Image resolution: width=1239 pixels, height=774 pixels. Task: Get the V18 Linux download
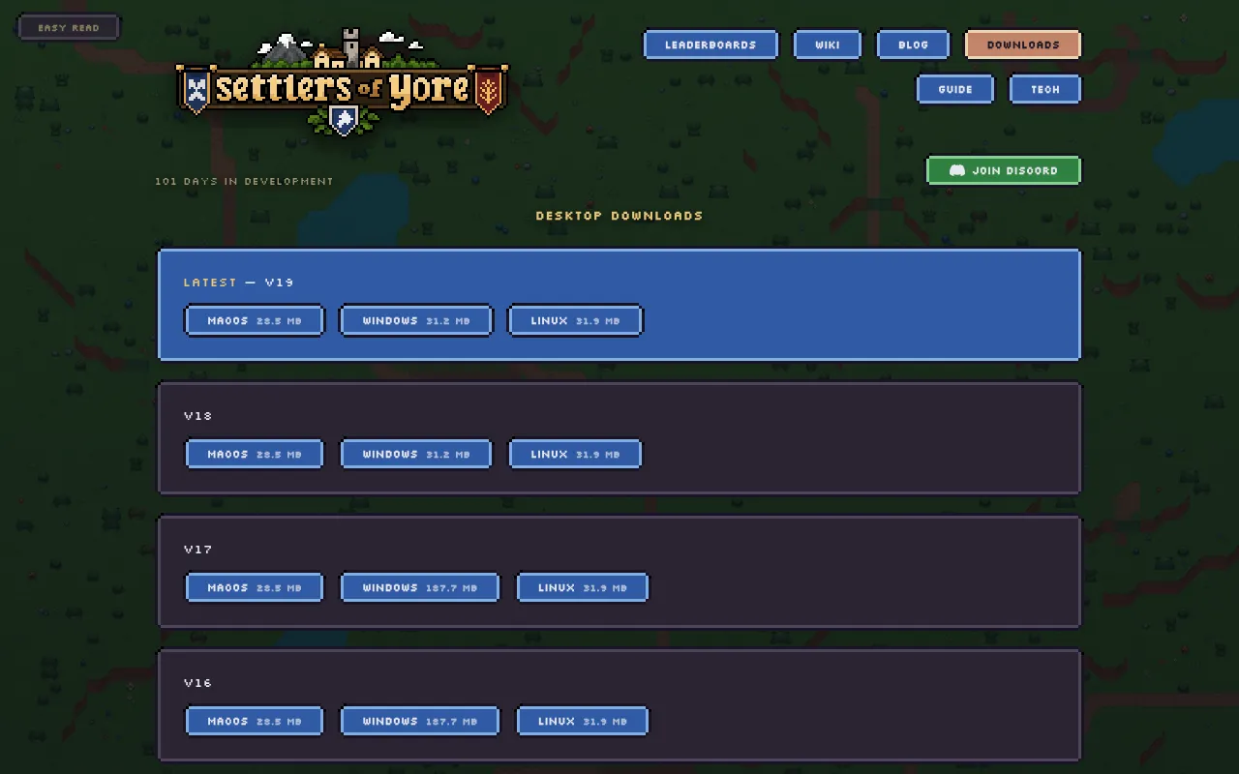point(575,454)
